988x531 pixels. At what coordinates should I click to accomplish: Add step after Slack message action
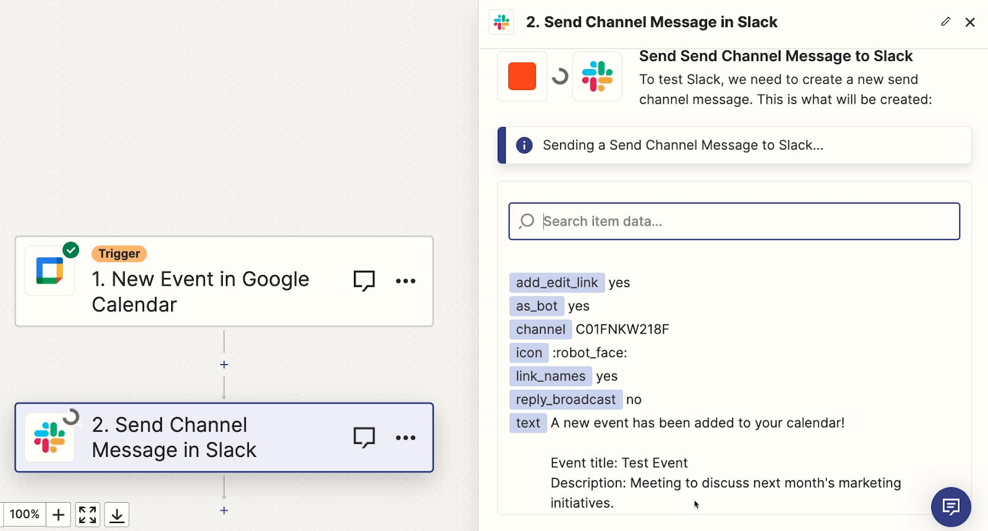click(x=224, y=511)
